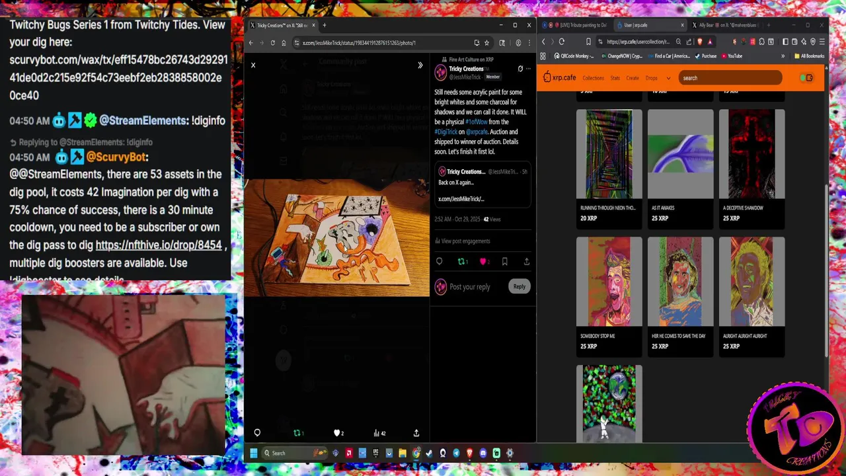The image size is (846, 476).
Task: Click the xrp.cafe logo
Action: [x=560, y=78]
